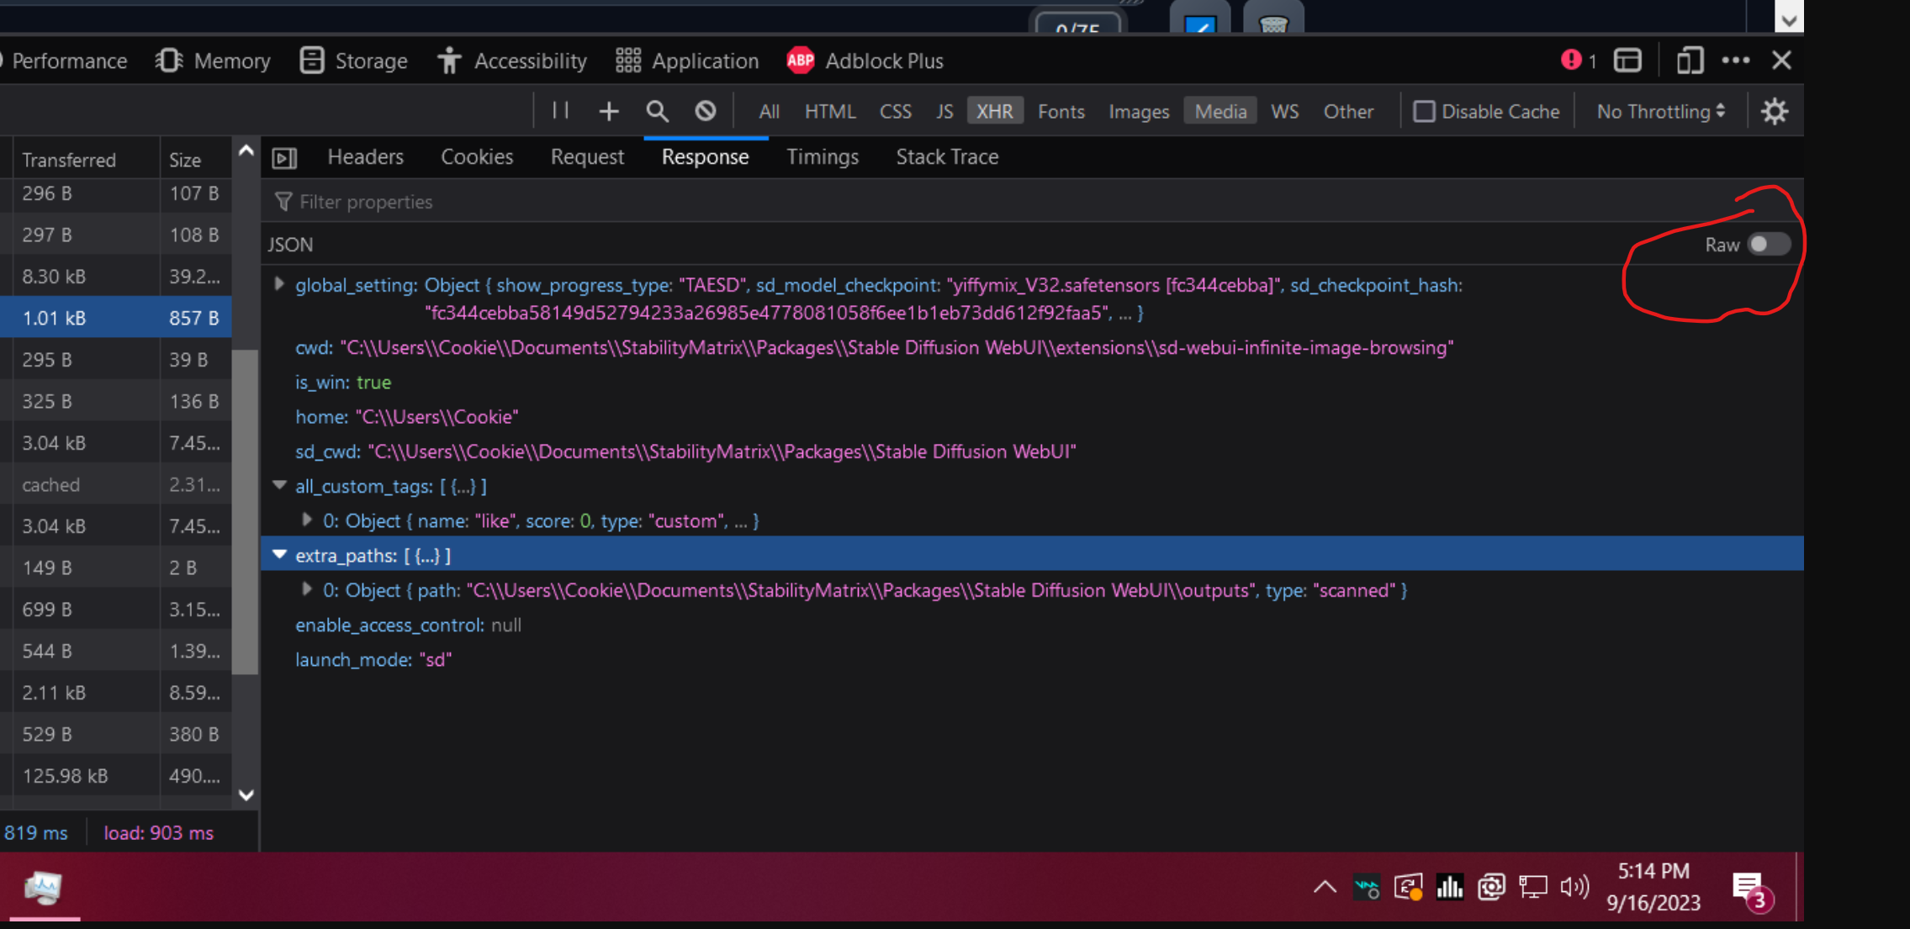Select the Fonts request filter

tap(1061, 110)
